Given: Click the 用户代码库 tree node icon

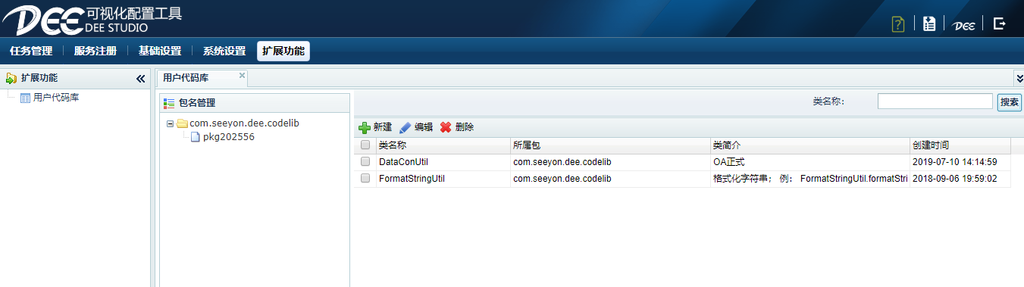Looking at the screenshot, I should tap(25, 98).
